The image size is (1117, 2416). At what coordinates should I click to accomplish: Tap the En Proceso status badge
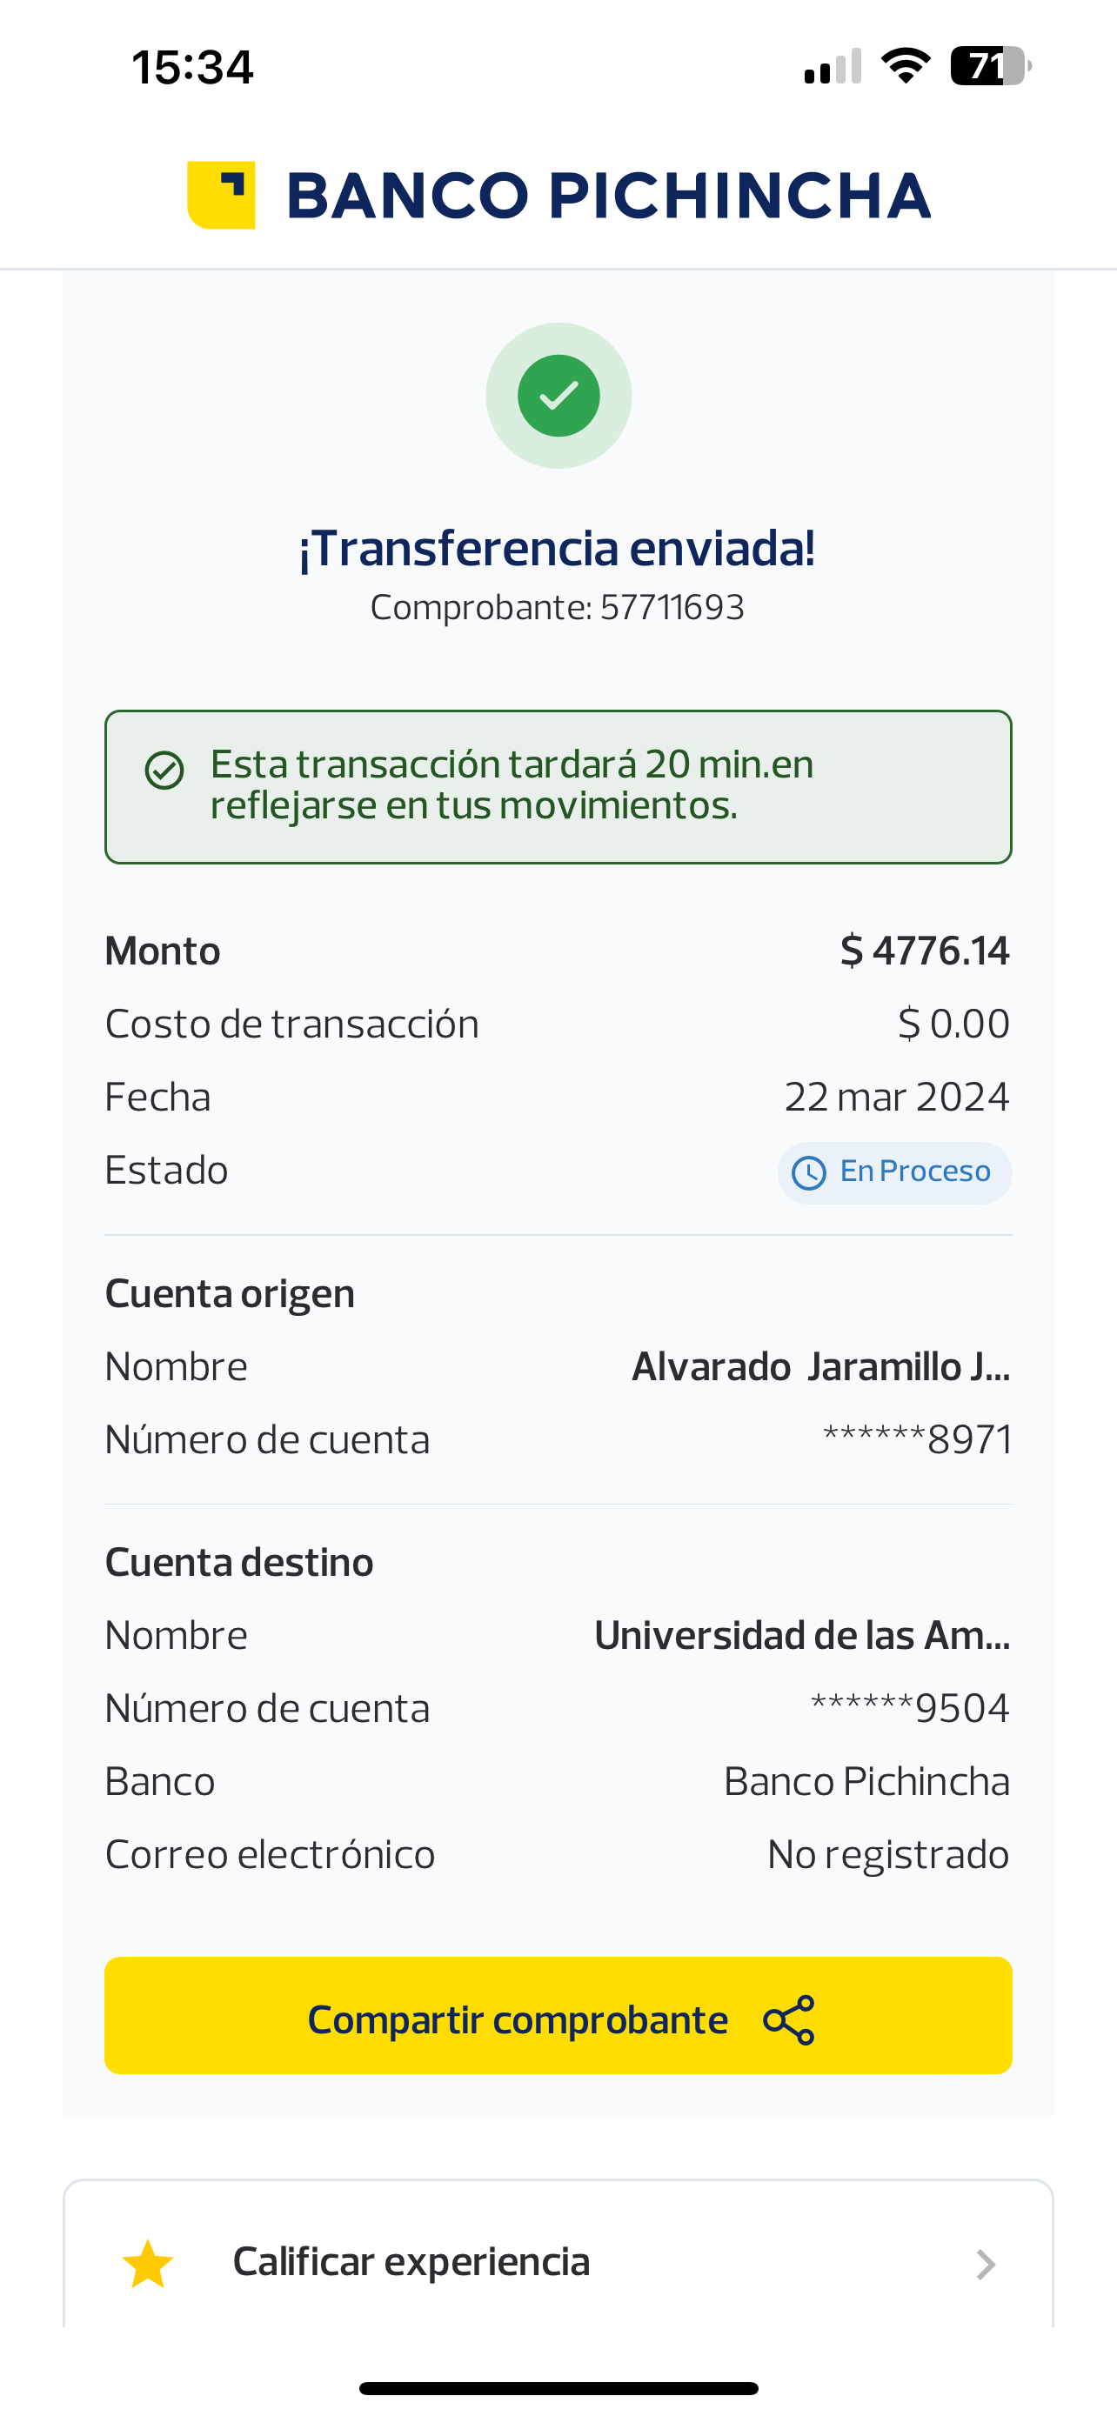893,1172
